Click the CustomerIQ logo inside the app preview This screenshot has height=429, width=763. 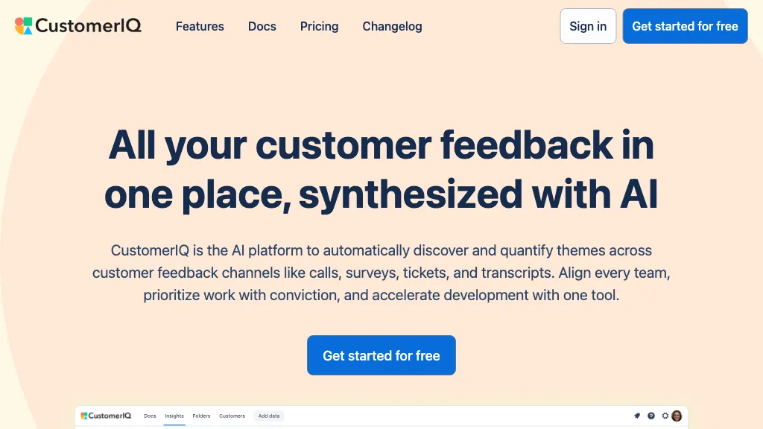coord(106,416)
